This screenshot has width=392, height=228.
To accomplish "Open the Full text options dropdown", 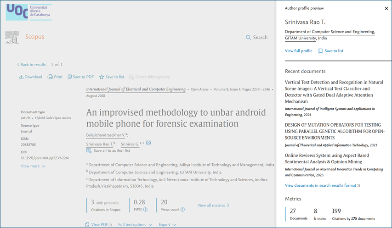I will (x=135, y=225).
